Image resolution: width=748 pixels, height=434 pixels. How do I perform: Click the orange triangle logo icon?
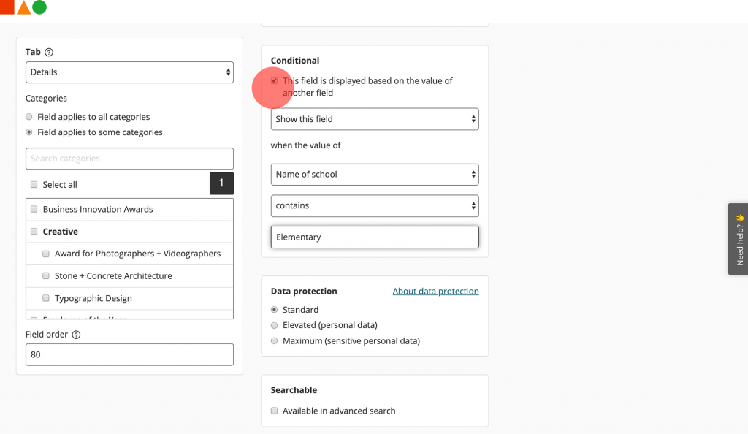click(22, 7)
